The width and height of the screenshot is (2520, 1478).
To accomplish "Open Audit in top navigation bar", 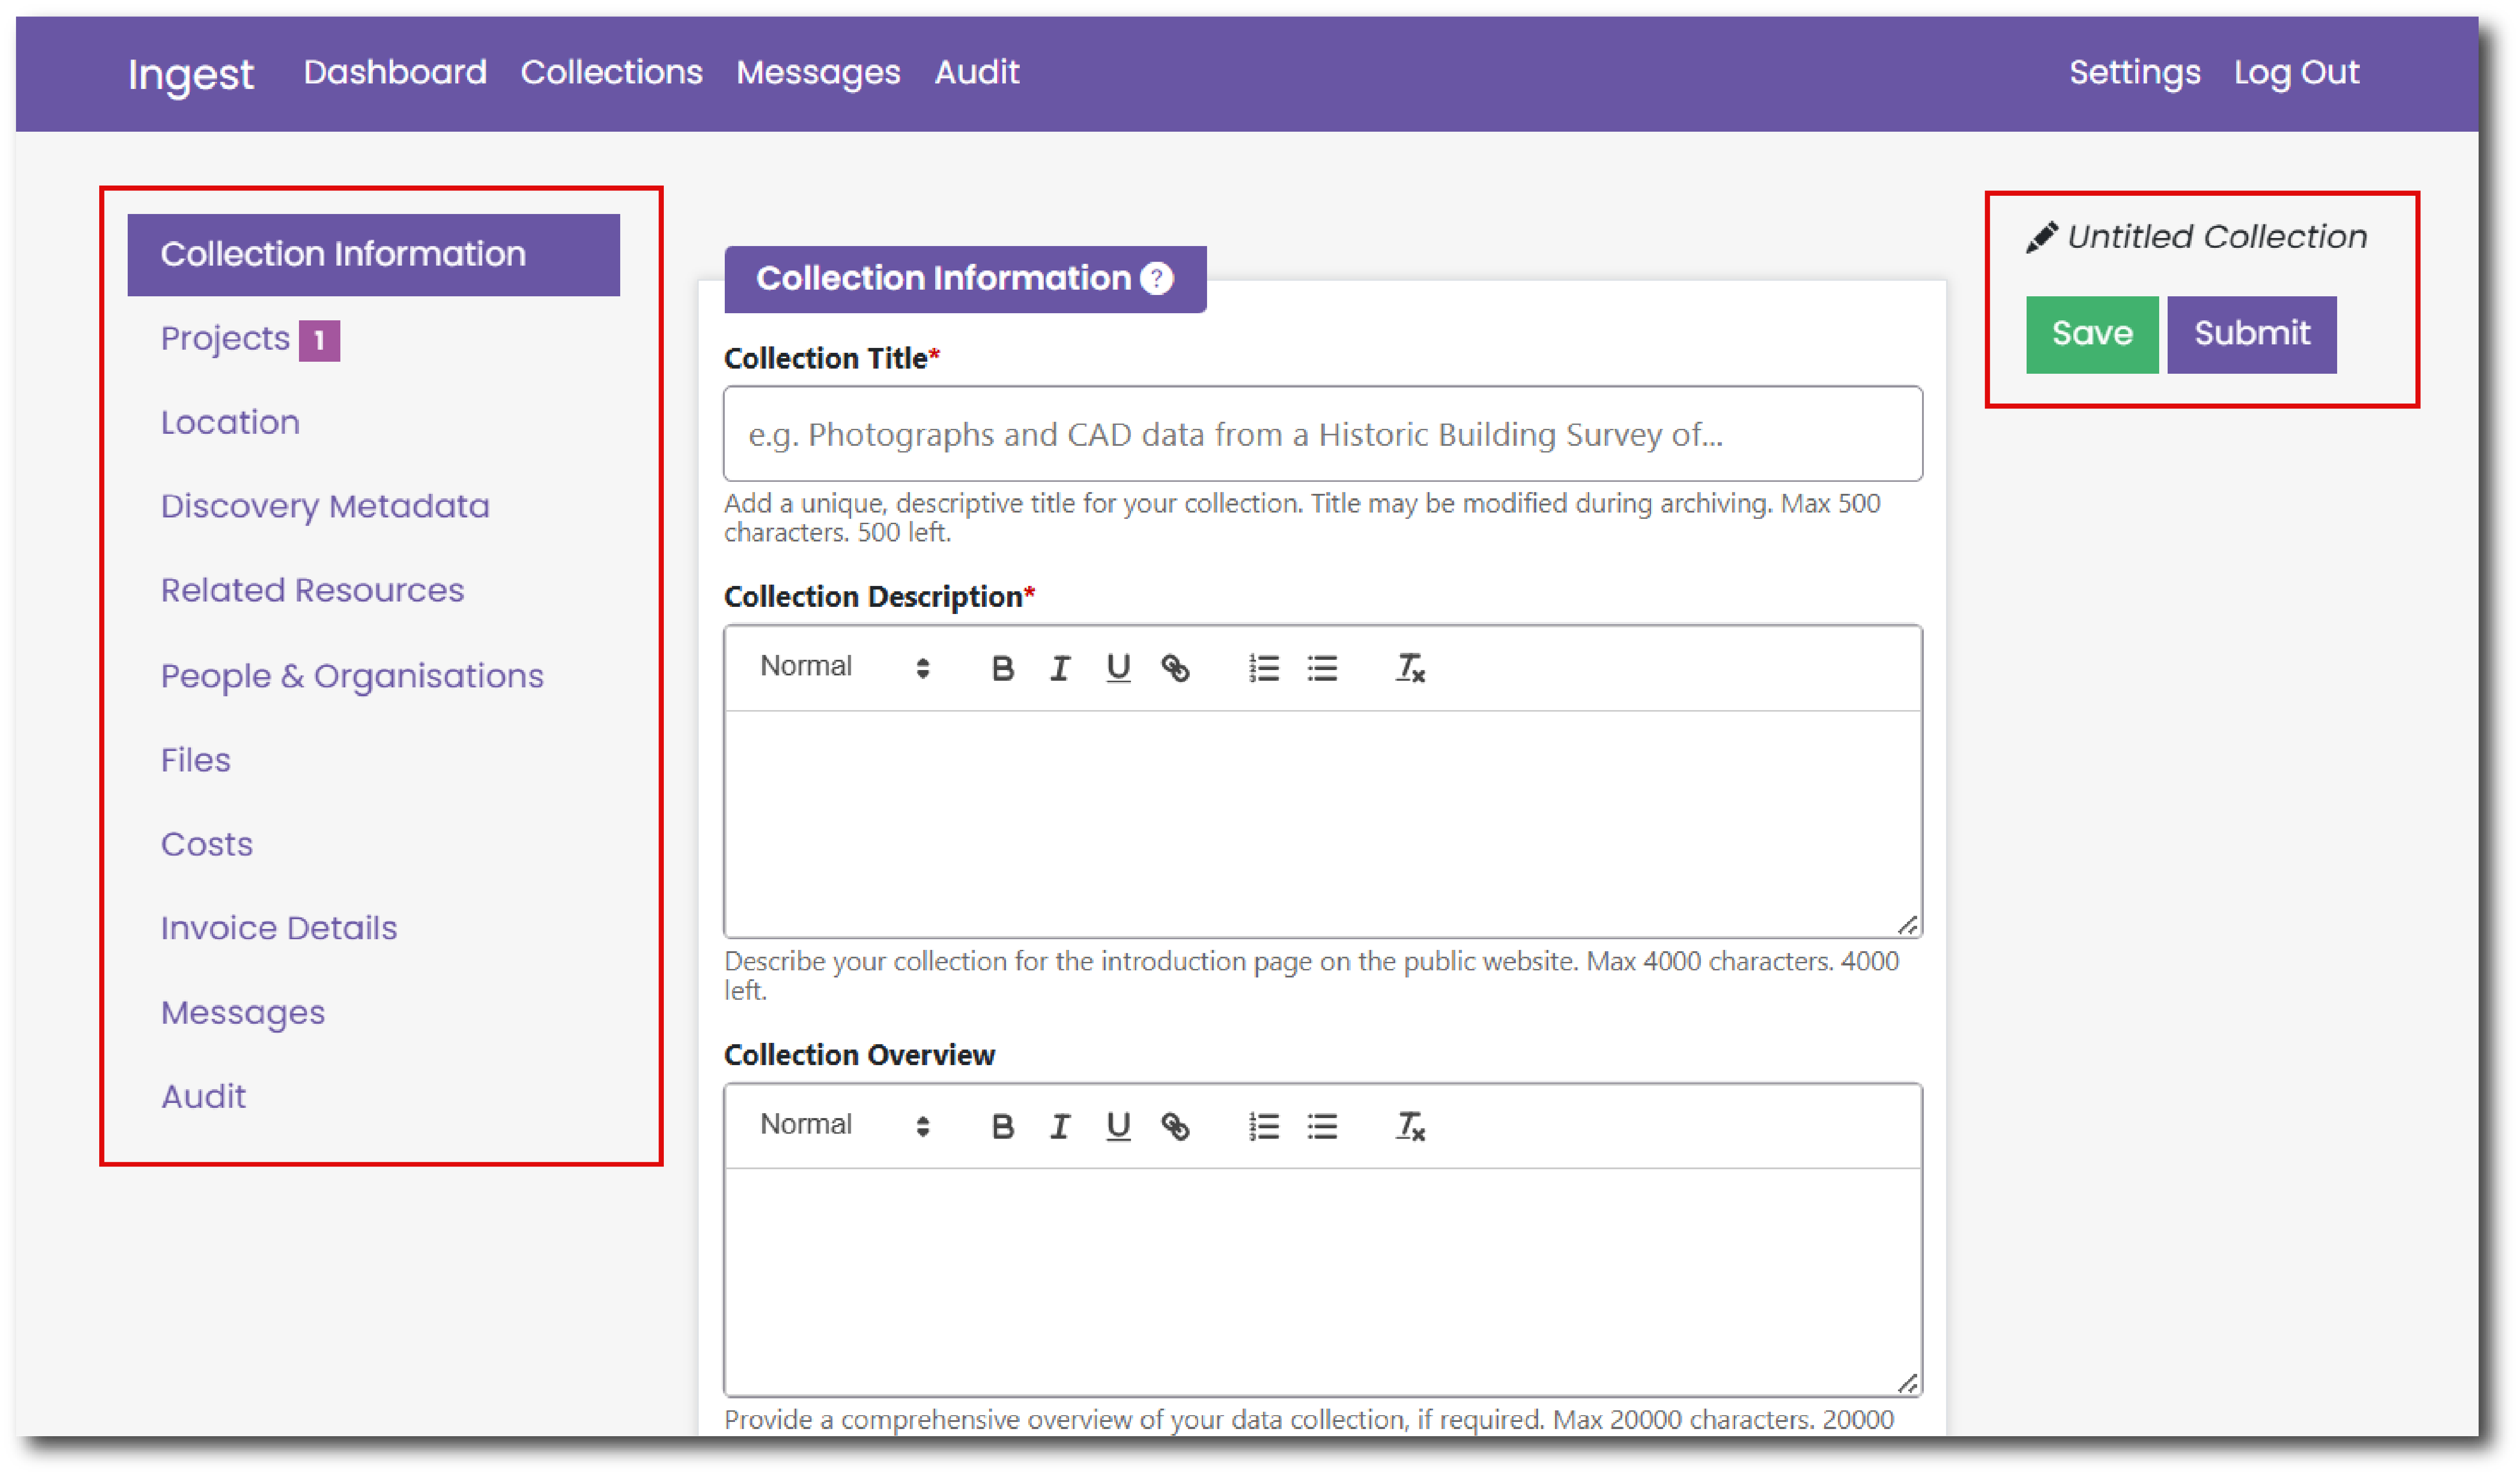I will click(x=976, y=72).
